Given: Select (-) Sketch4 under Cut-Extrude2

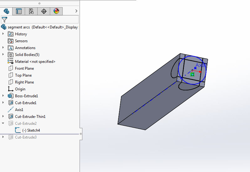Looking at the screenshot, I should (x=31, y=130).
